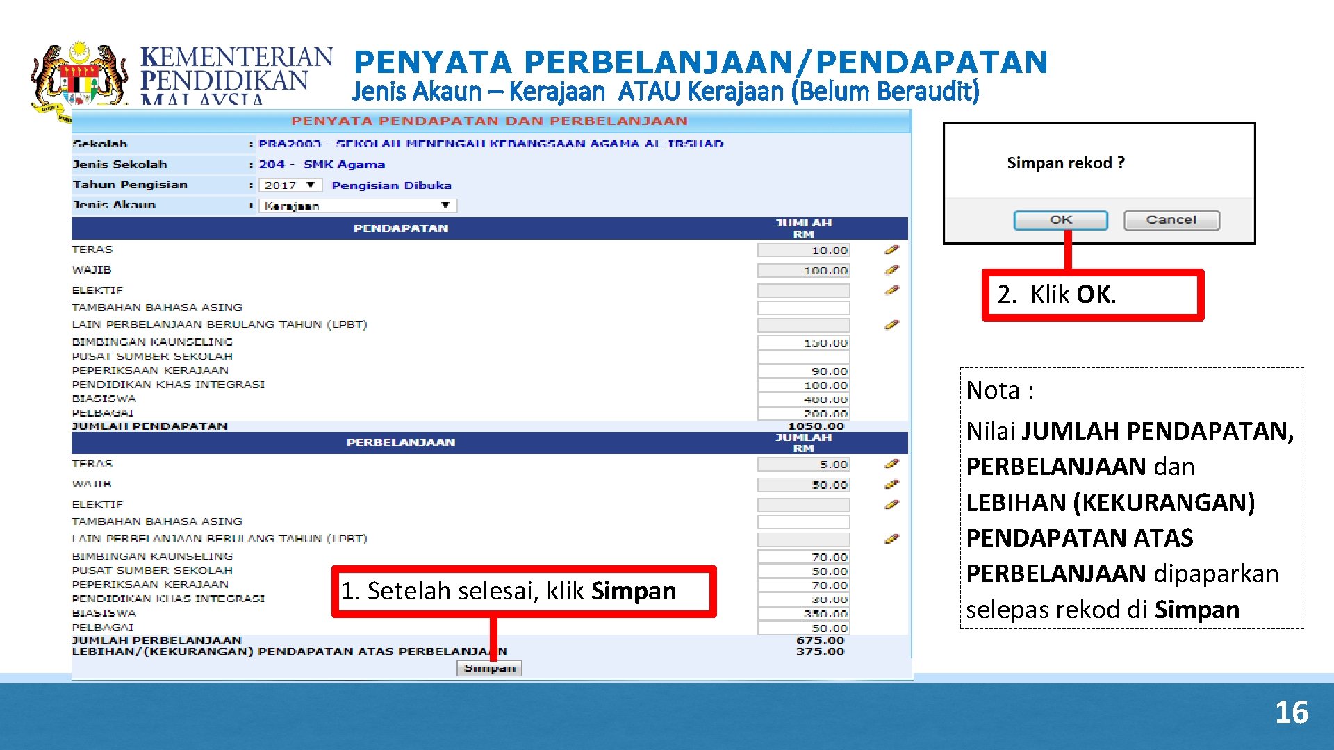The image size is (1334, 750).
Task: Click Perbelanjaan WAJIB amount field 50.00
Action: [804, 485]
